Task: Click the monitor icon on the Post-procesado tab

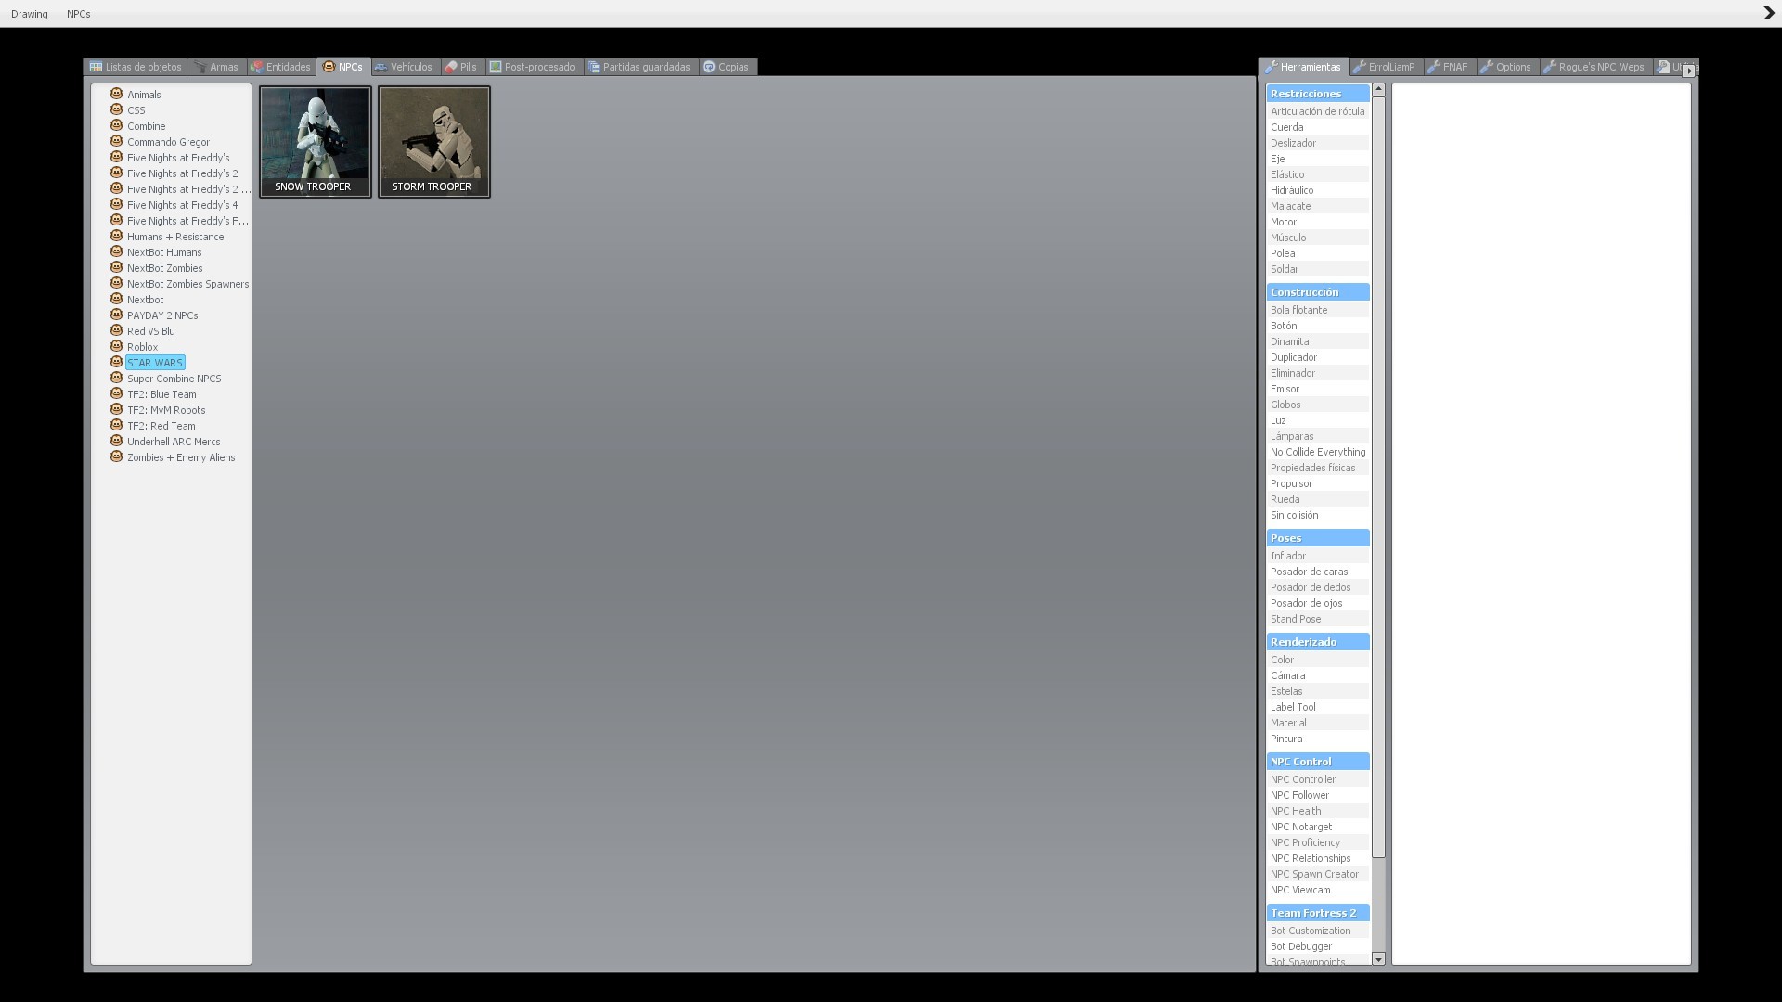Action: coord(496,67)
